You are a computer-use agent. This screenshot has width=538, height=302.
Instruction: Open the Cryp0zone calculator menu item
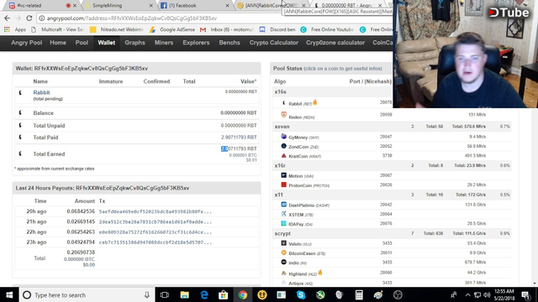335,43
